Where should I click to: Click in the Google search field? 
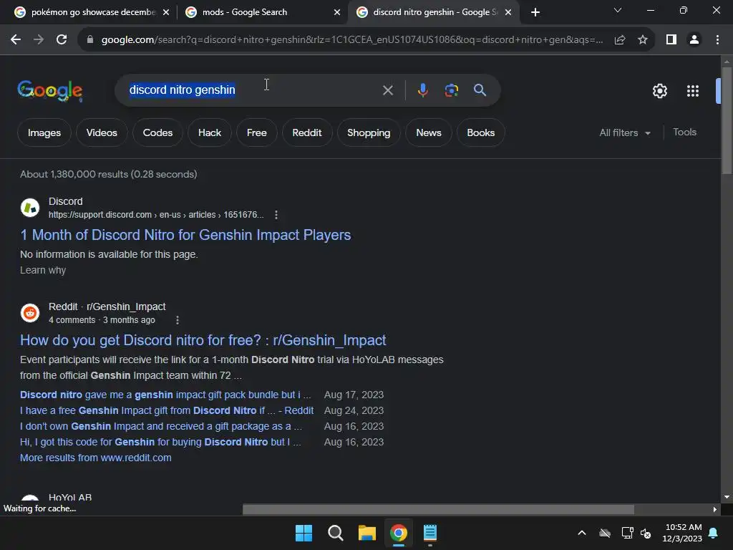point(253,90)
